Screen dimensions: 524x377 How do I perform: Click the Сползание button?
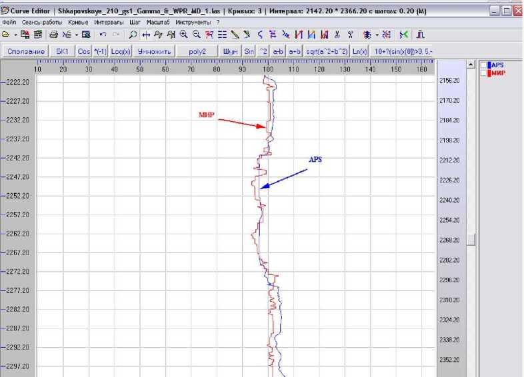(26, 51)
